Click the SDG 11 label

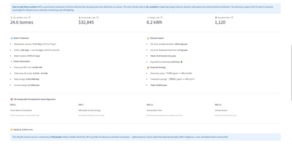click(x=150, y=105)
